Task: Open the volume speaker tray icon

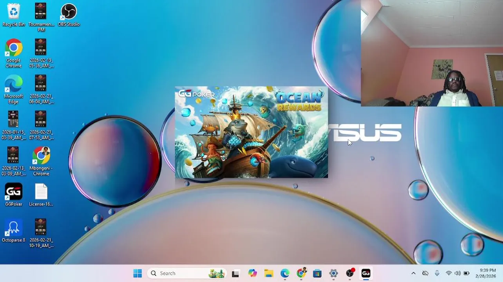Action: point(458,273)
